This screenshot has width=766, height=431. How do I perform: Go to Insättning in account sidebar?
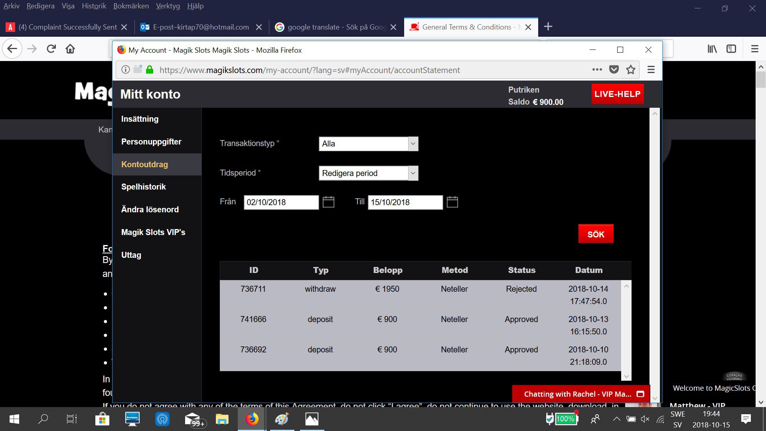pos(140,119)
